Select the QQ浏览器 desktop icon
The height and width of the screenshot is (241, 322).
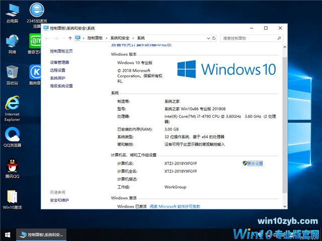click(x=12, y=137)
